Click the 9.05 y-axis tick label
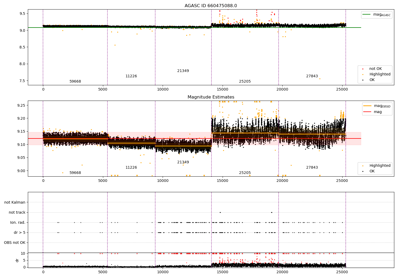Screen dimensions: 398x278 point(21,158)
